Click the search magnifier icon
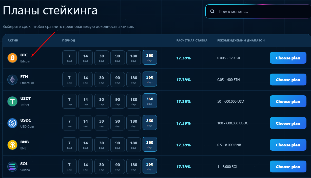This screenshot has height=178, width=311. (x=212, y=11)
